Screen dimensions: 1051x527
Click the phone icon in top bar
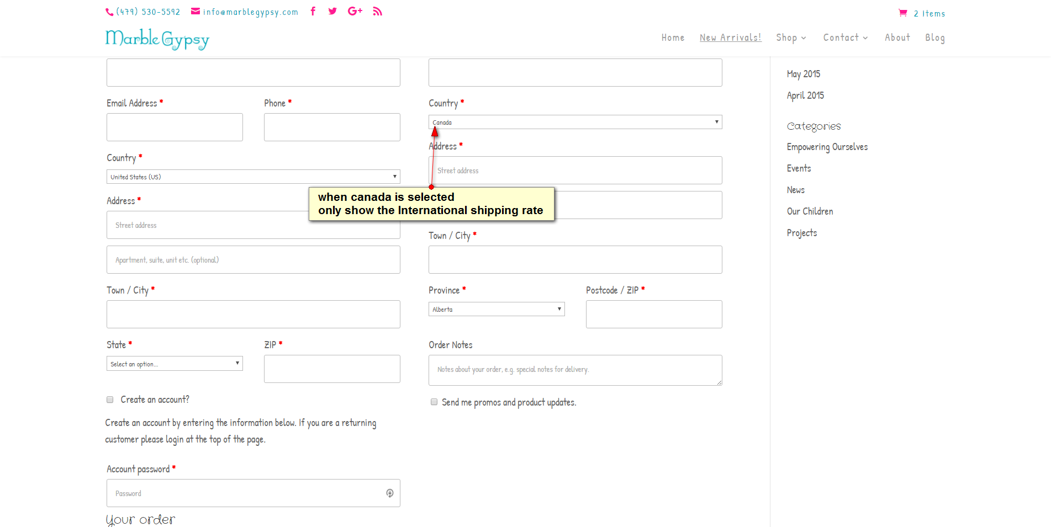pyautogui.click(x=109, y=12)
